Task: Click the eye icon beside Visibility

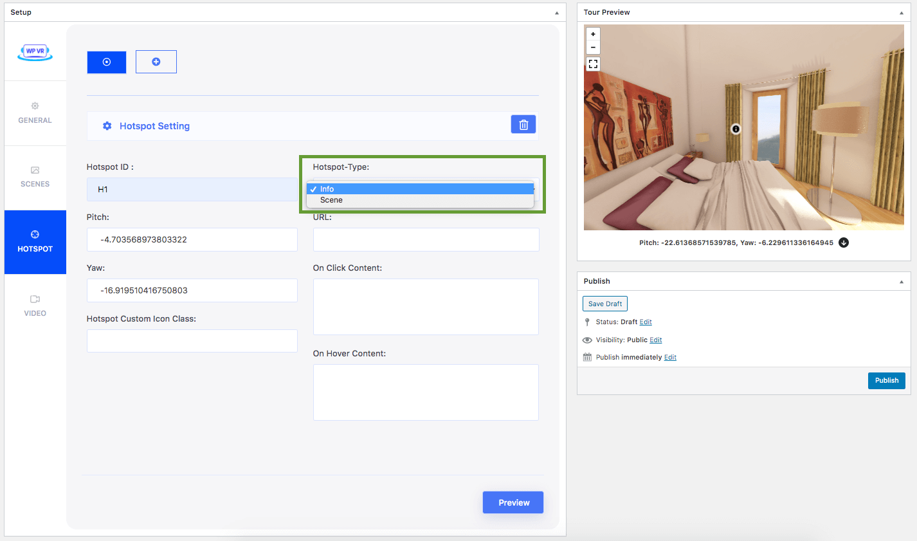Action: tap(587, 340)
